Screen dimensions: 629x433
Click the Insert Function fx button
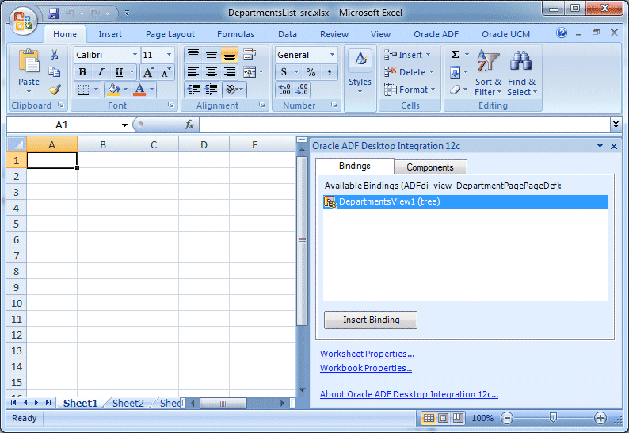pyautogui.click(x=189, y=125)
